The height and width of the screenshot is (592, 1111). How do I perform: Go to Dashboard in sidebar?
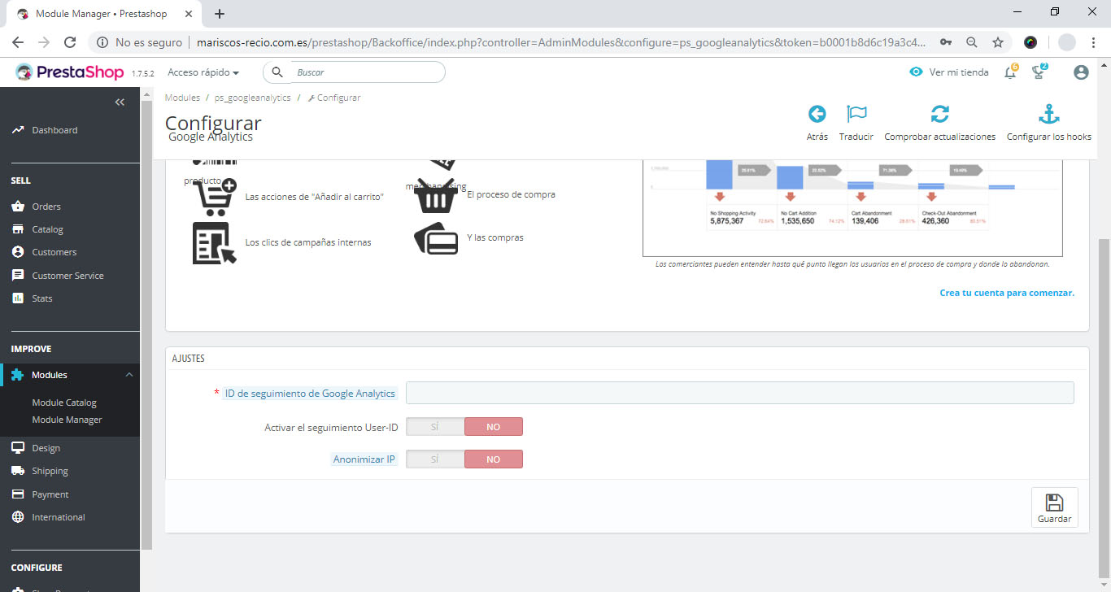[x=54, y=130]
